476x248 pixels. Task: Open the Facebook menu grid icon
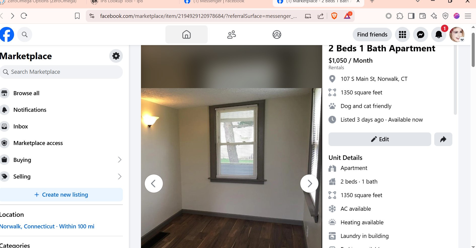402,34
